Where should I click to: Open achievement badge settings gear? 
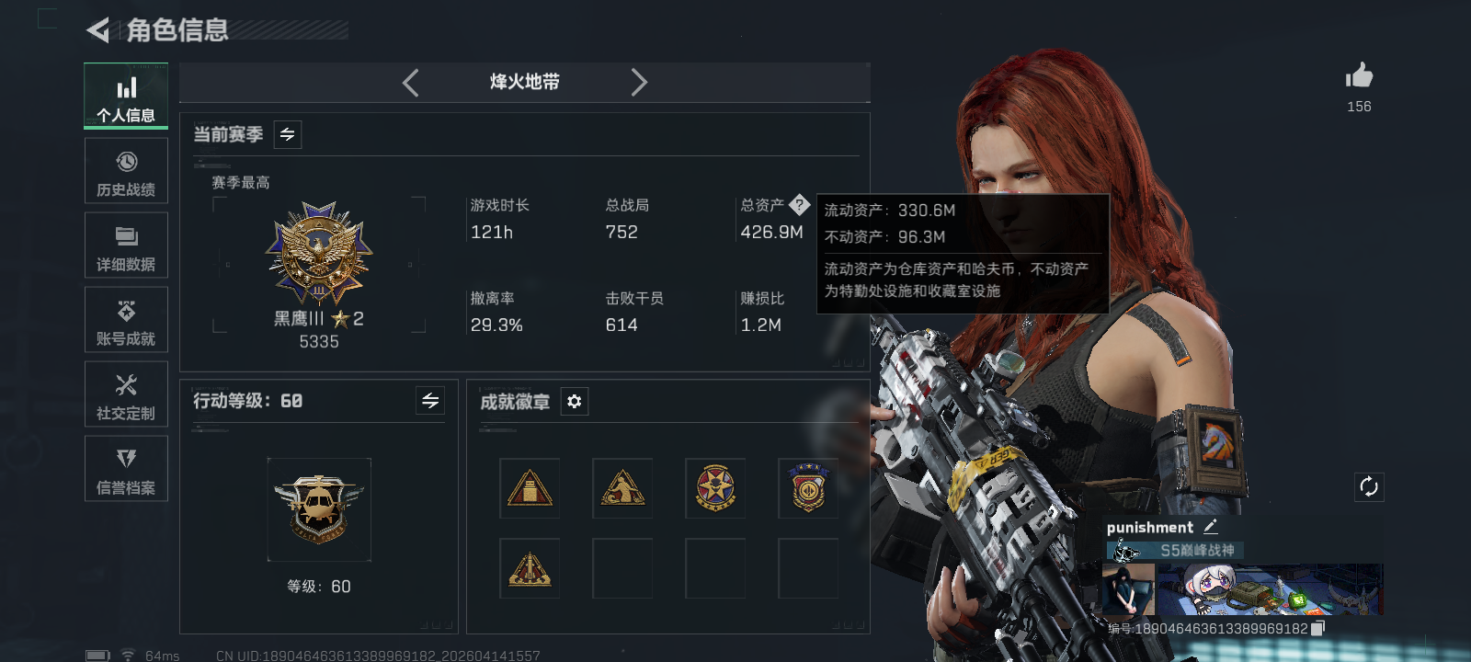575,402
